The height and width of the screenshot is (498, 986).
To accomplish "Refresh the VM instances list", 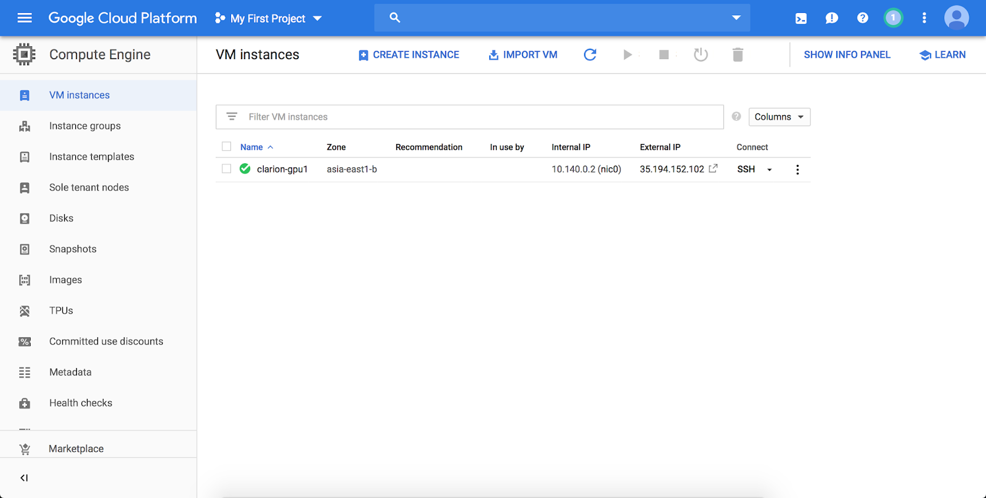I will tap(590, 55).
